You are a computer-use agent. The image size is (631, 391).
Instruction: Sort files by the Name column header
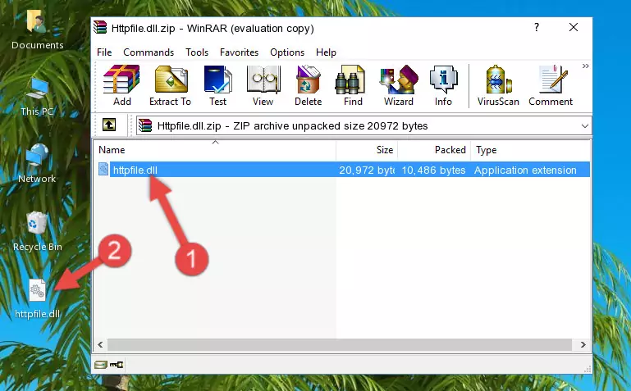click(215, 150)
